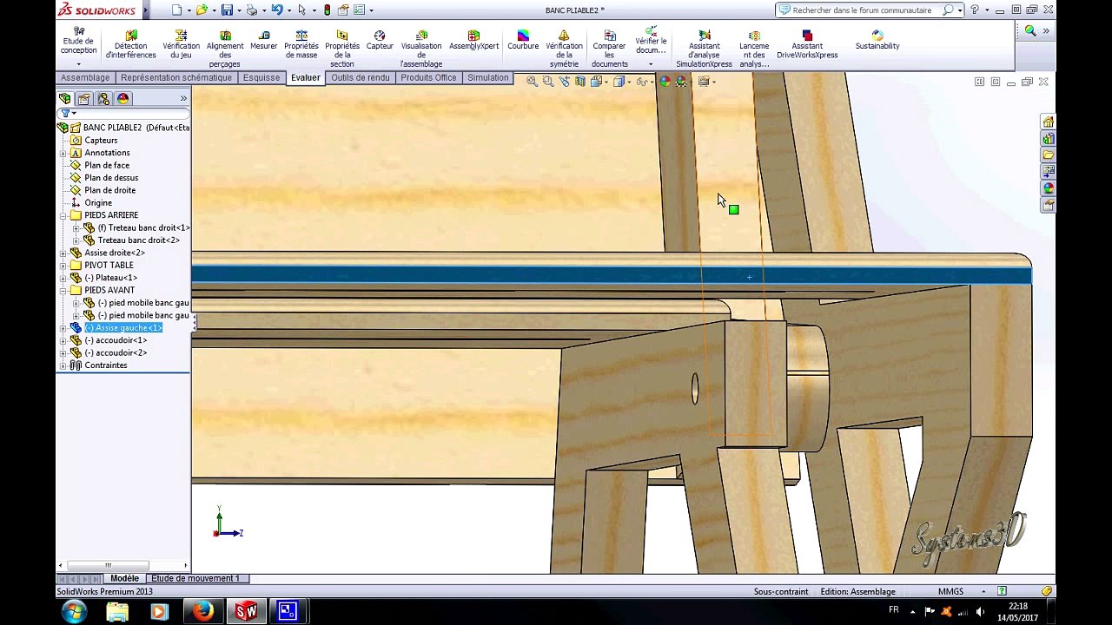Screen dimensions: 1112x625
Task: Select Treteau banc droit<2> component
Action: (139, 240)
